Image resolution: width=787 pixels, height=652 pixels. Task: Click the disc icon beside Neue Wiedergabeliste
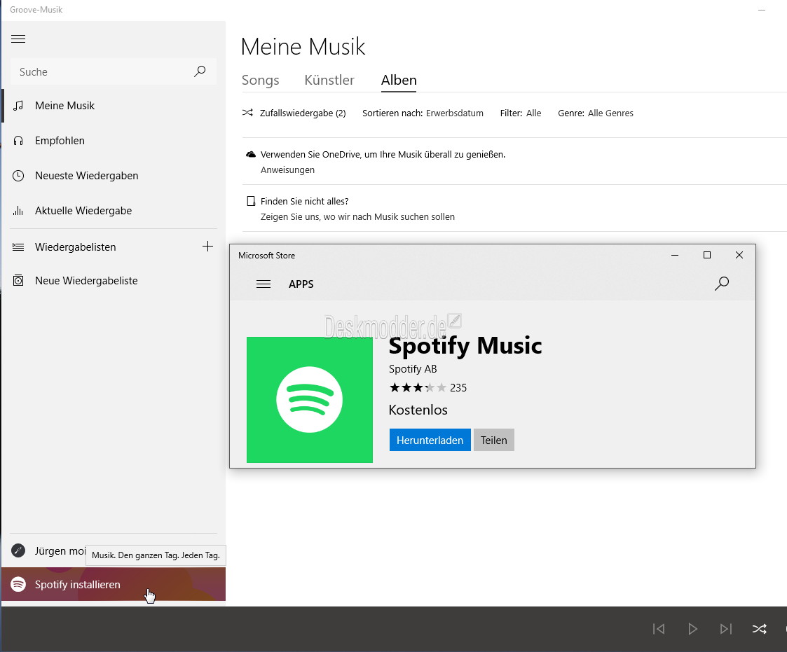tap(18, 281)
